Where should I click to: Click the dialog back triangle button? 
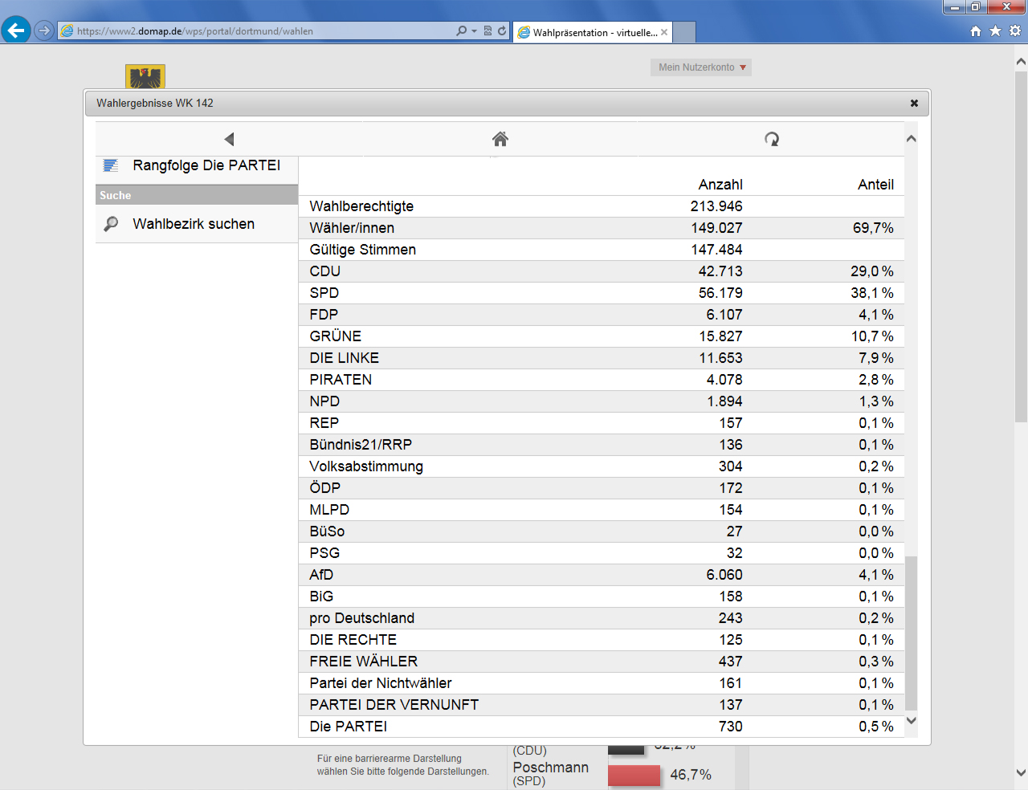click(x=229, y=139)
